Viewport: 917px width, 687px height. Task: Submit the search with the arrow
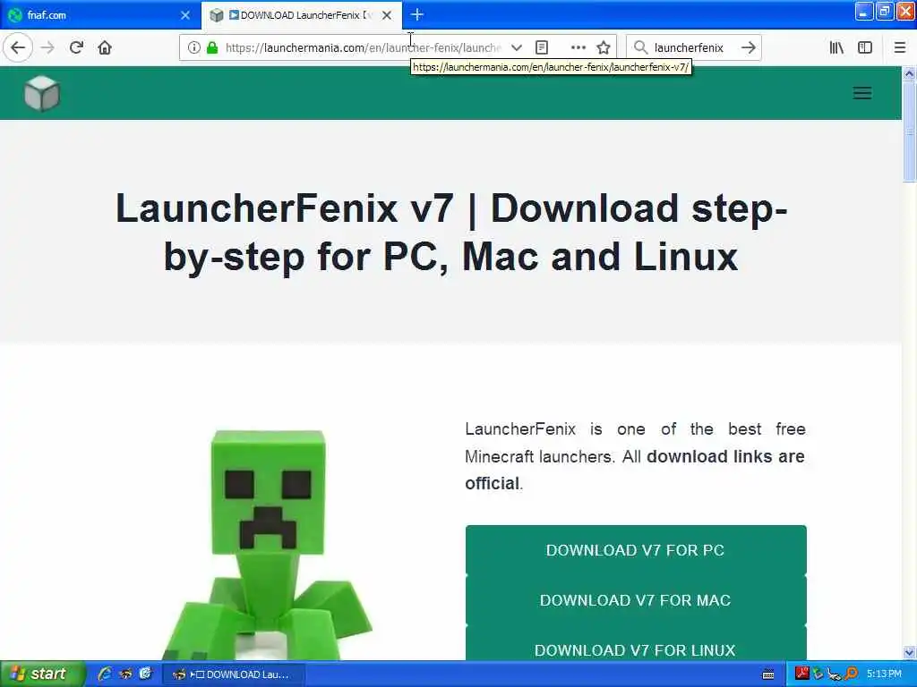click(x=748, y=47)
